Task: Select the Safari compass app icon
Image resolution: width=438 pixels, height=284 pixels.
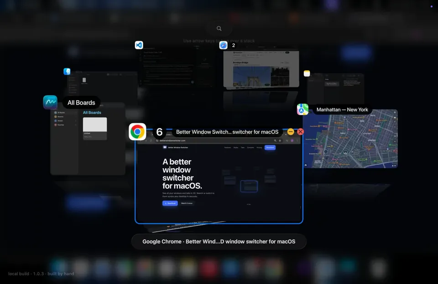Action: coord(223,45)
